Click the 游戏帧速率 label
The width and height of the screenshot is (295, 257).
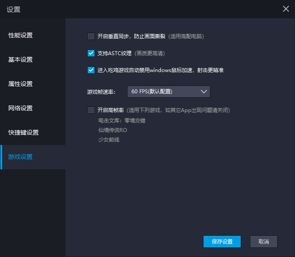click(x=101, y=92)
